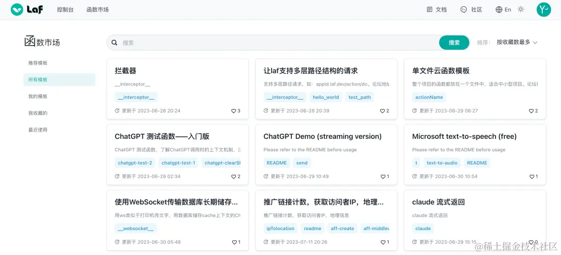Open the user avatar menu
561x255 pixels.
click(x=543, y=10)
